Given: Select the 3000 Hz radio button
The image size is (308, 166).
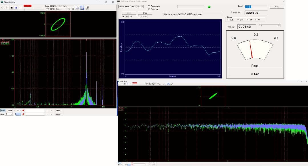Looking at the screenshot, I should [x=123, y=16].
